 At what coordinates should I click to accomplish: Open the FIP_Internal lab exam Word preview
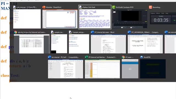tap(108, 44)
